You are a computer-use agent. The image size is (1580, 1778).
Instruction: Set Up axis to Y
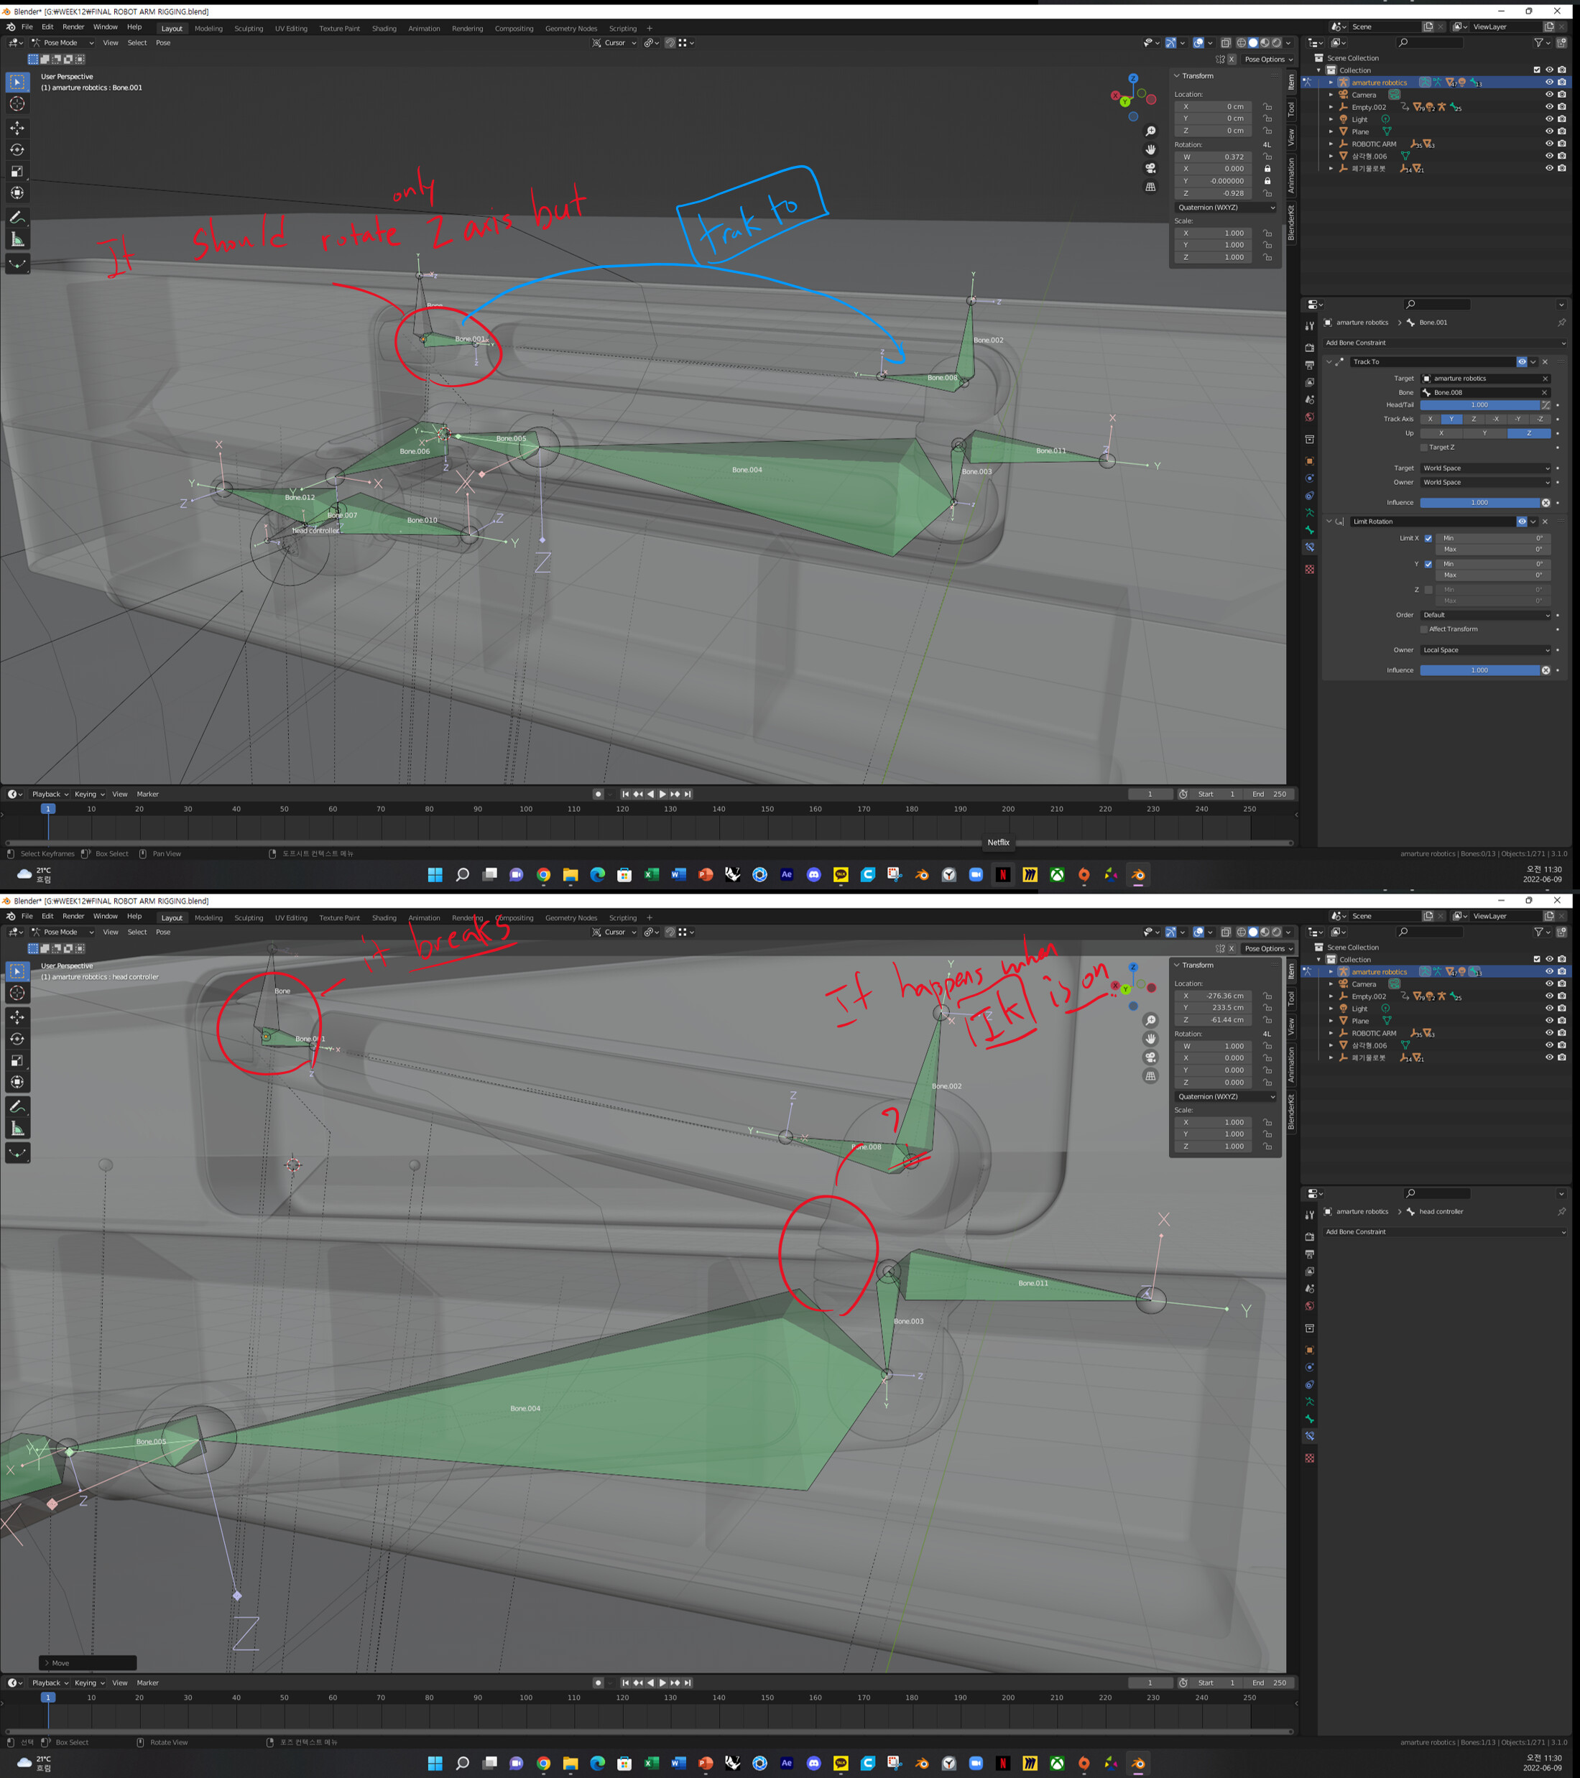coord(1485,433)
